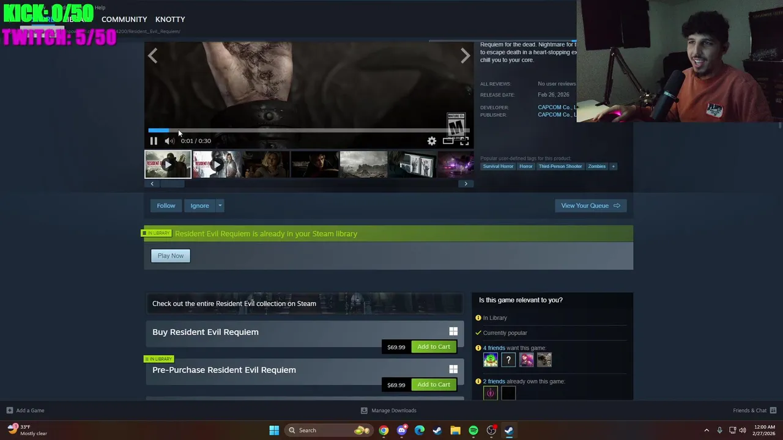Image resolution: width=783 pixels, height=440 pixels.
Task: Ignore this game
Action: point(199,205)
